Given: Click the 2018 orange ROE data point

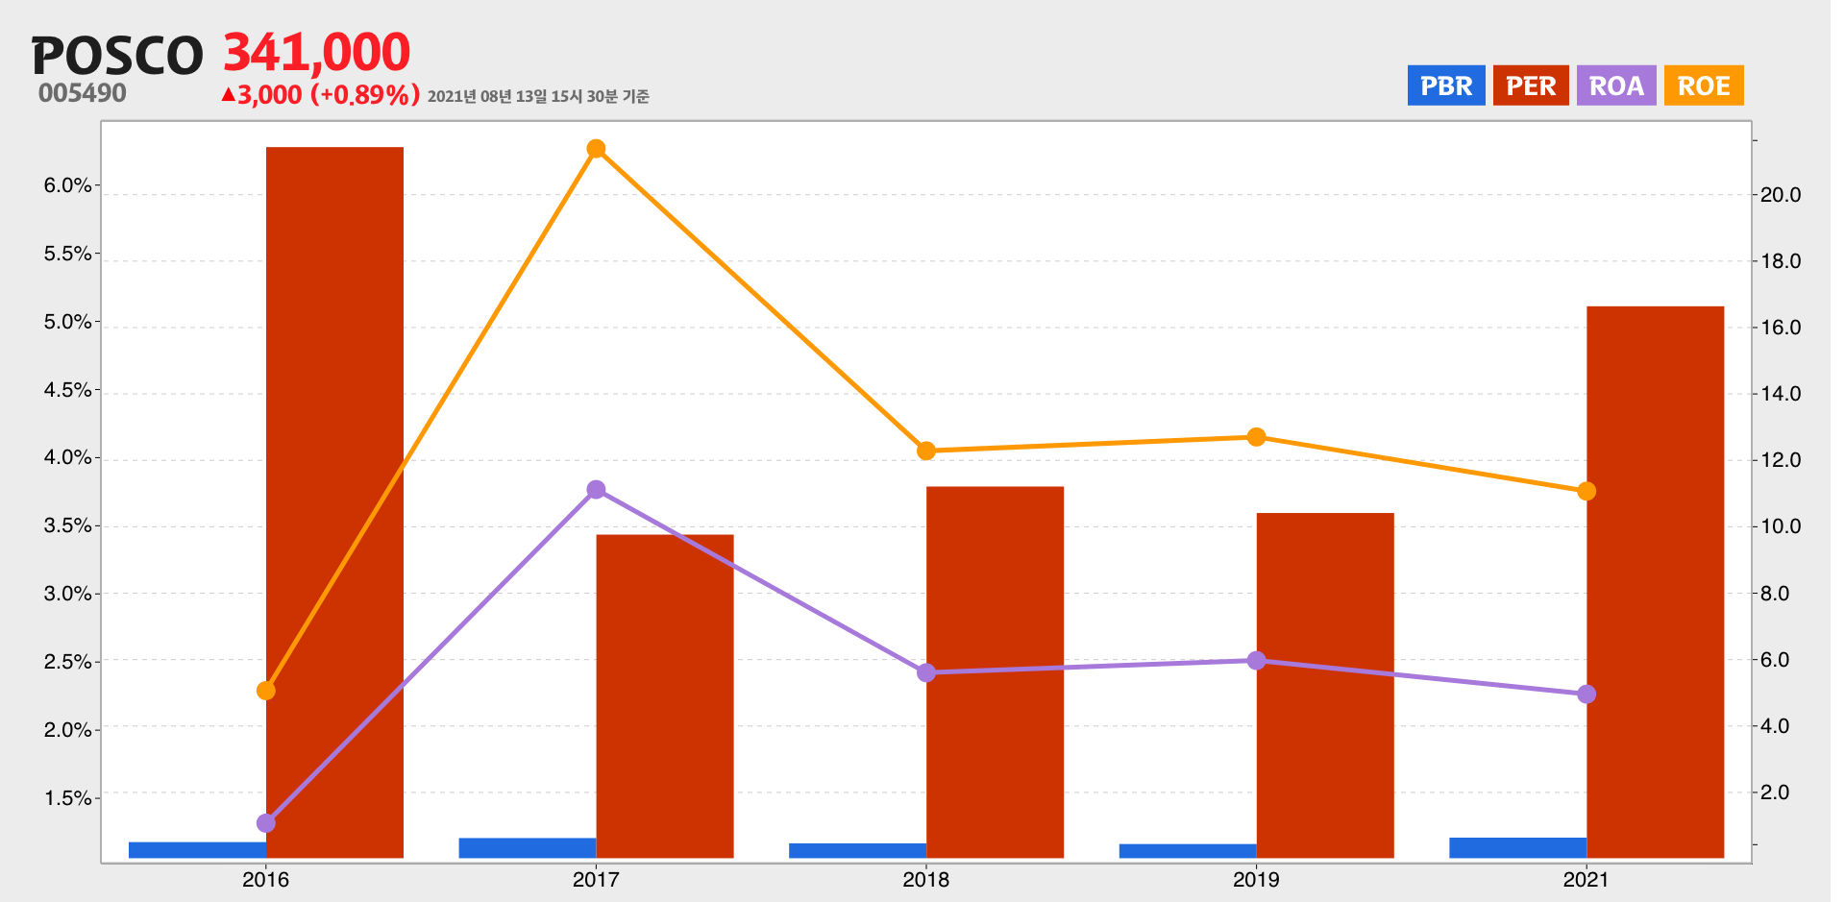Looking at the screenshot, I should coord(926,451).
